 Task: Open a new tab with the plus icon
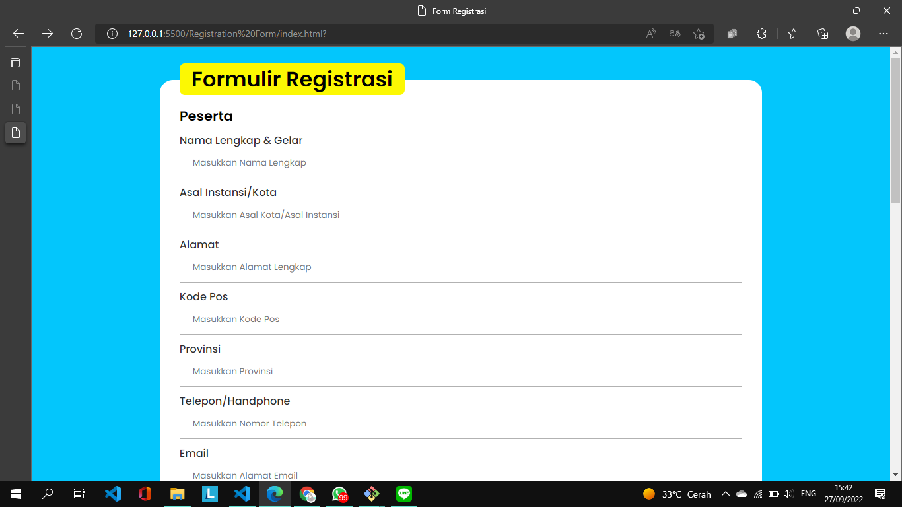(15, 160)
